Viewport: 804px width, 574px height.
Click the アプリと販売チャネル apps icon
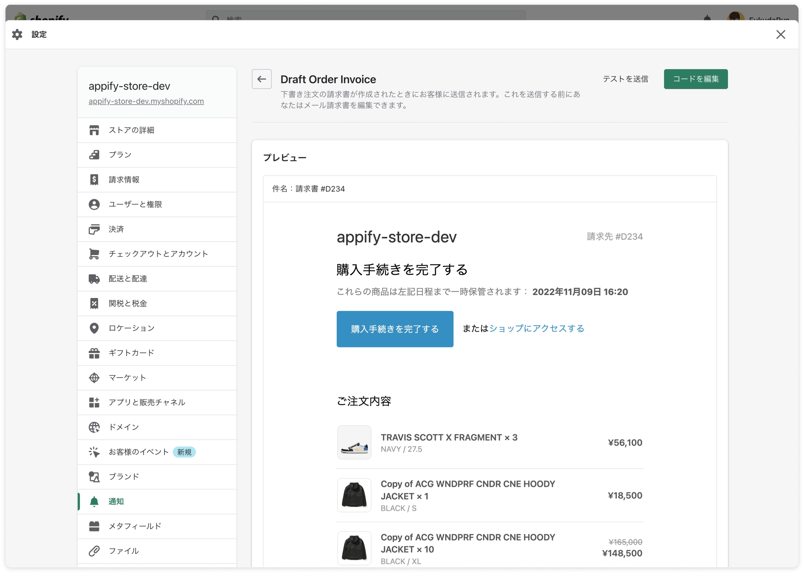pyautogui.click(x=94, y=402)
